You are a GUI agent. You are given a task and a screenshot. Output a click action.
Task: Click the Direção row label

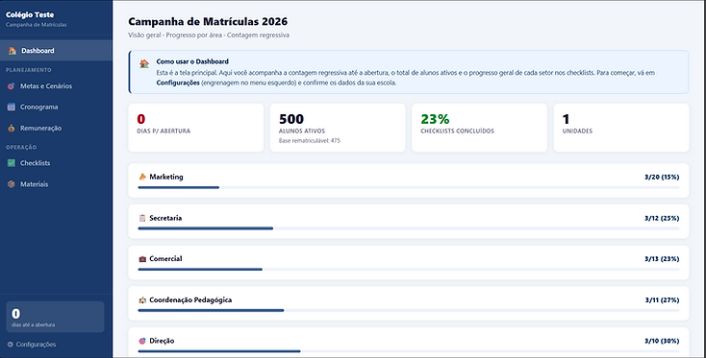[162, 341]
